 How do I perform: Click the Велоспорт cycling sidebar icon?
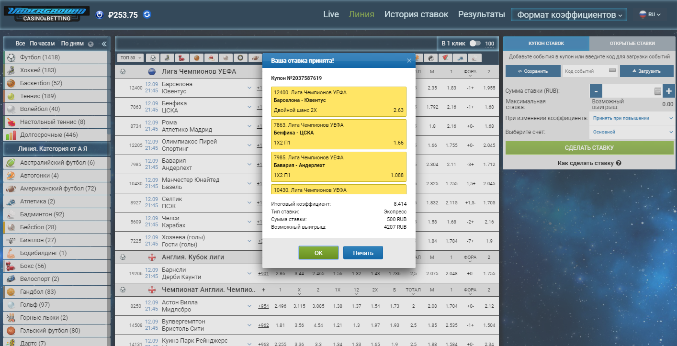pos(11,279)
